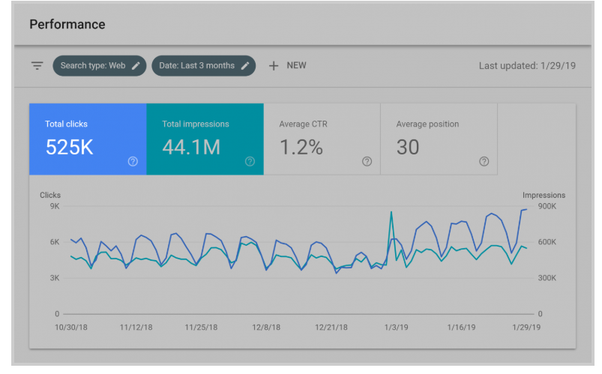Click the 1/29/19 date on x-axis

coord(526,327)
